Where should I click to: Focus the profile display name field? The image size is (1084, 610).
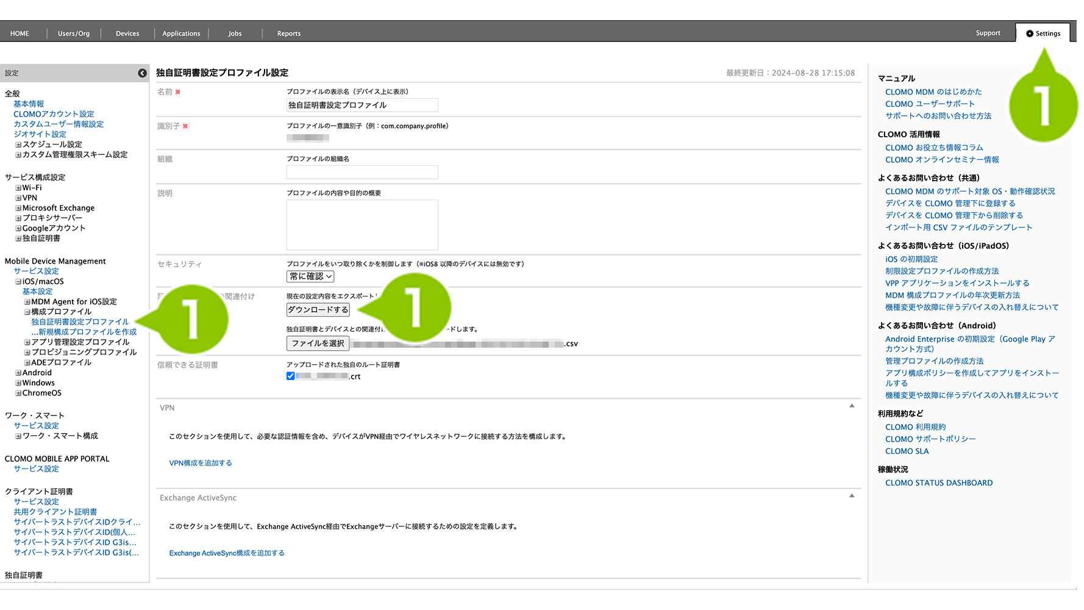[x=362, y=105]
